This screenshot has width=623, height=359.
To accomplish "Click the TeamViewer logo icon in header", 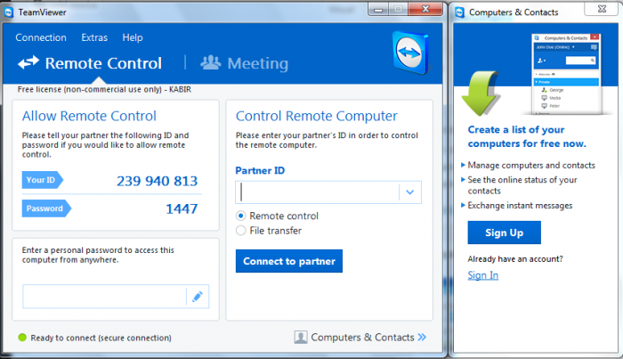I will (x=412, y=55).
